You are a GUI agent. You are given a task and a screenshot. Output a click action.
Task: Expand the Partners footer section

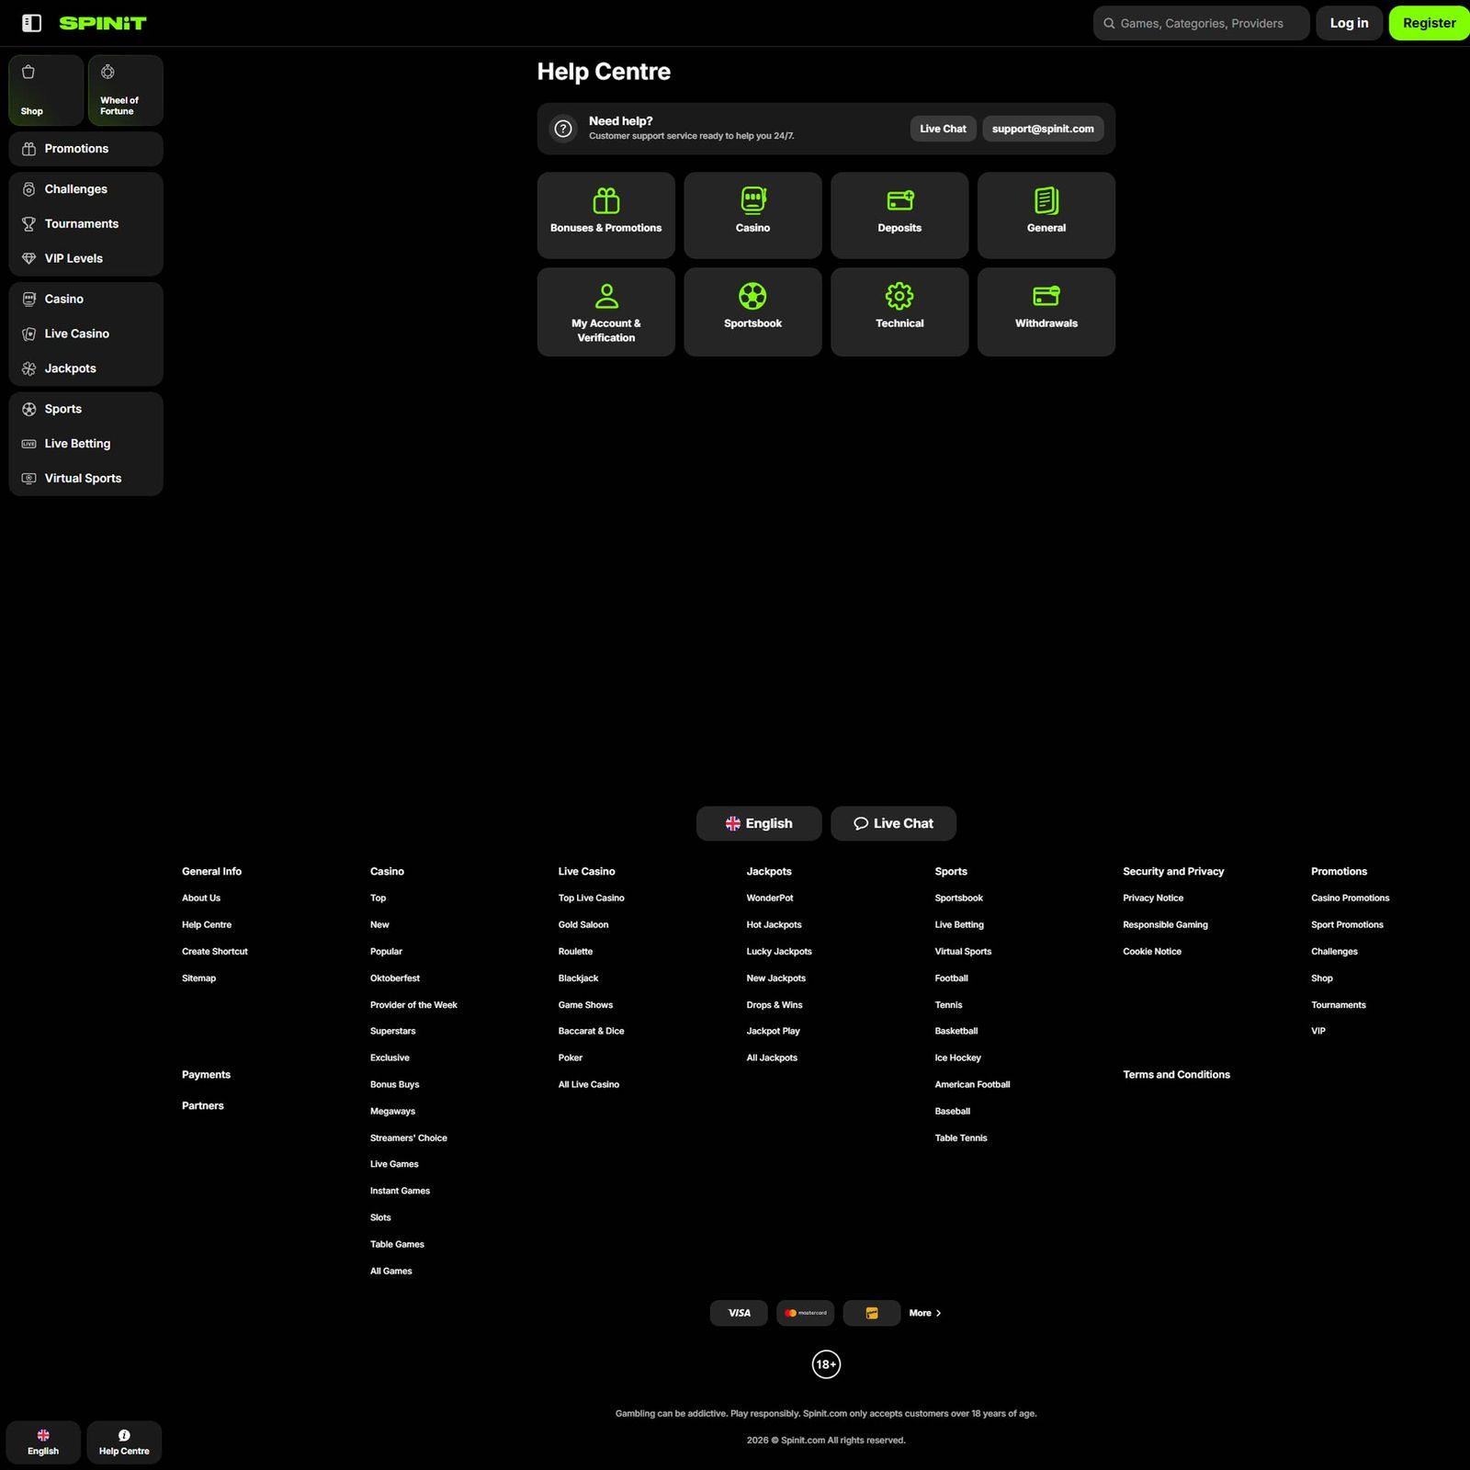click(x=203, y=1106)
